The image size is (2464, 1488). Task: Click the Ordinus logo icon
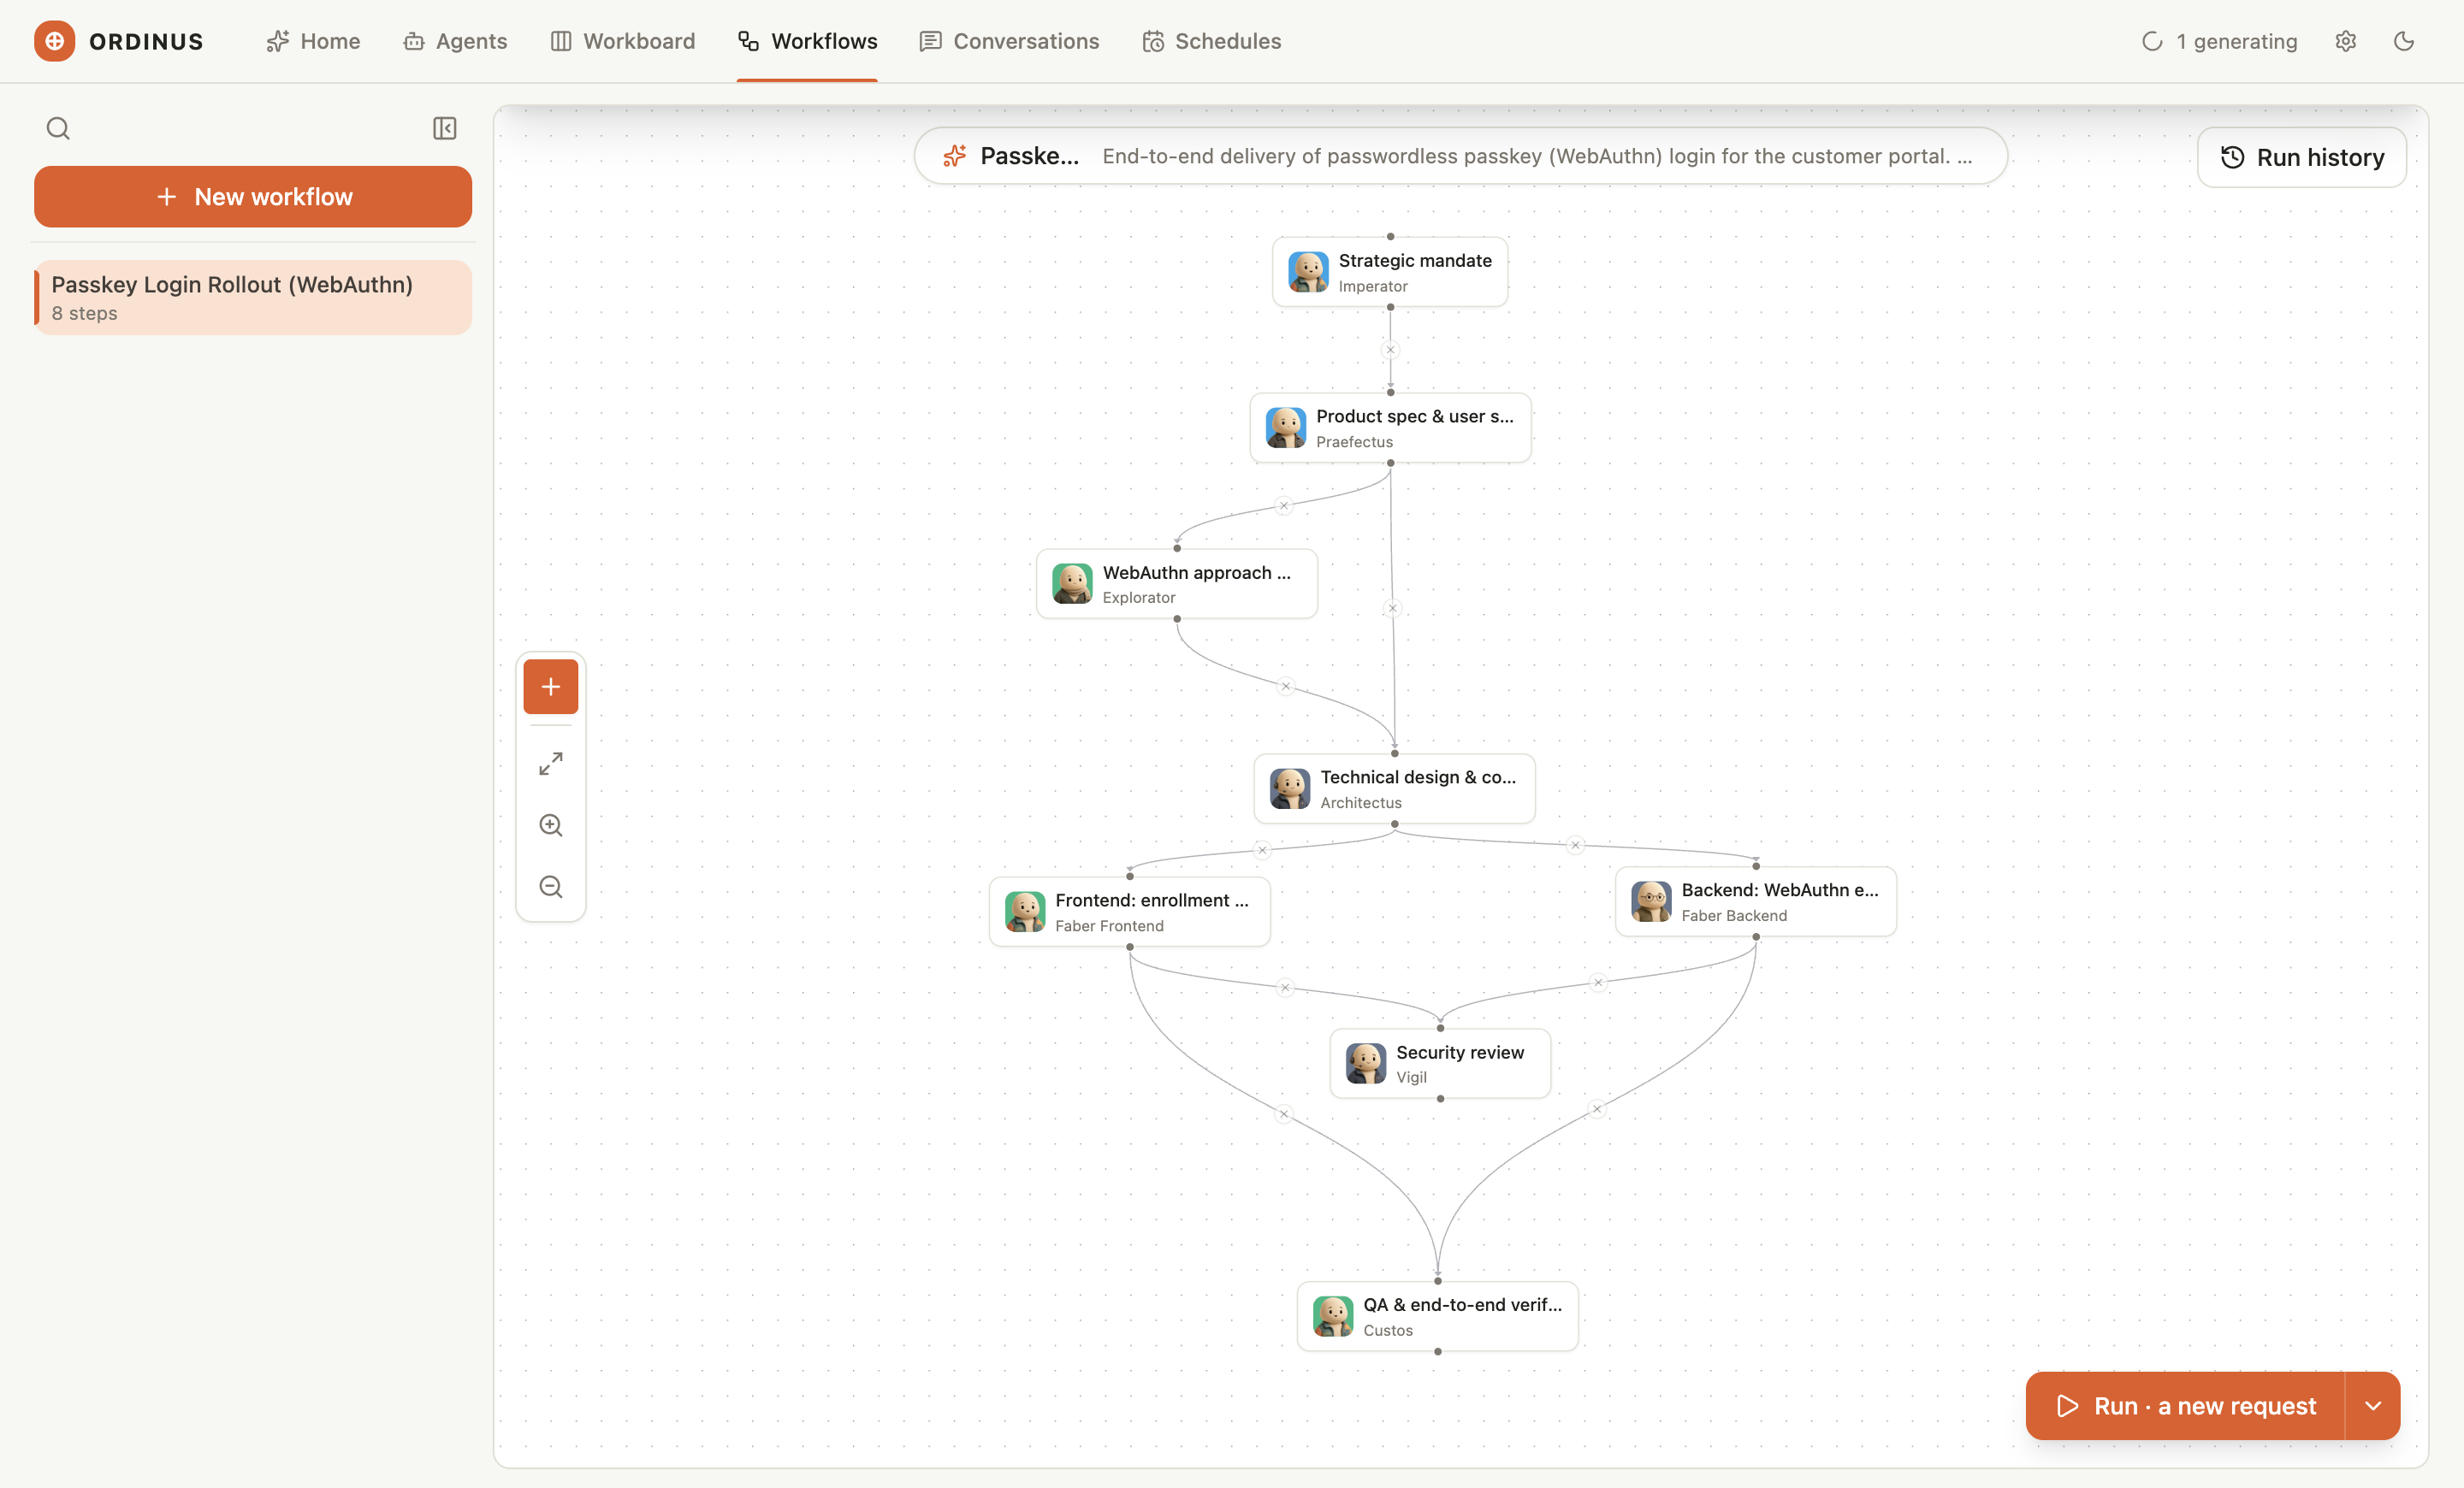pos(54,41)
